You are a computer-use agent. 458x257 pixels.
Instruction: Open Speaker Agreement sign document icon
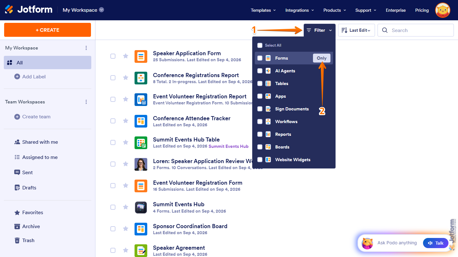click(x=141, y=251)
